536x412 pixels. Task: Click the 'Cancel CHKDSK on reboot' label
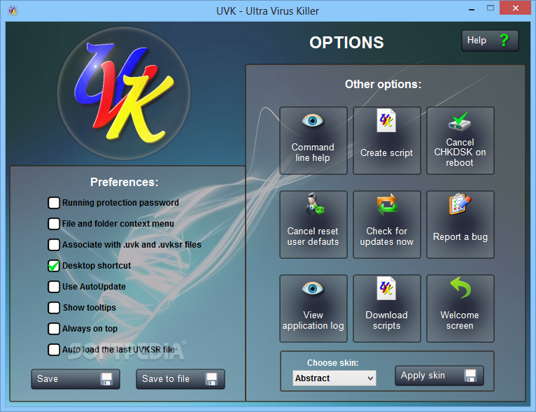(x=460, y=152)
